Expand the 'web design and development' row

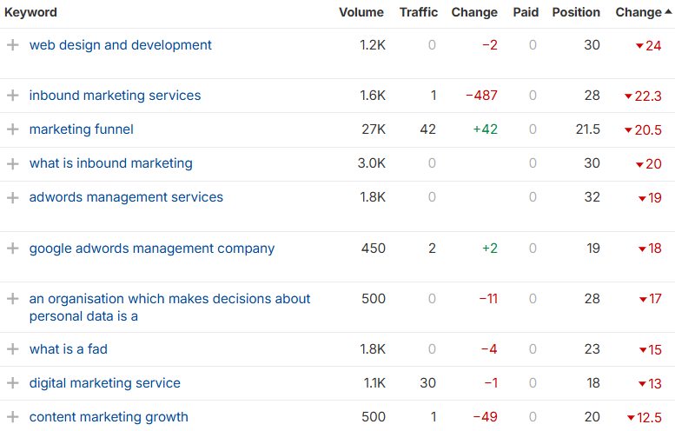pyautogui.click(x=13, y=45)
